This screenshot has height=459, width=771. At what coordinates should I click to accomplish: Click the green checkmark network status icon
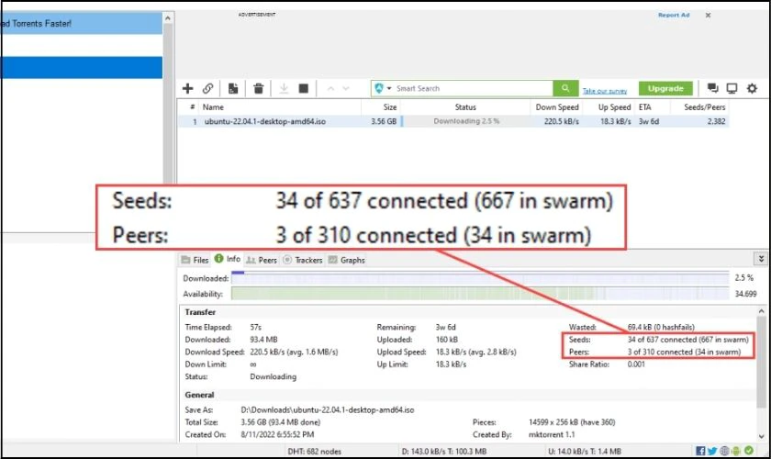tap(749, 451)
